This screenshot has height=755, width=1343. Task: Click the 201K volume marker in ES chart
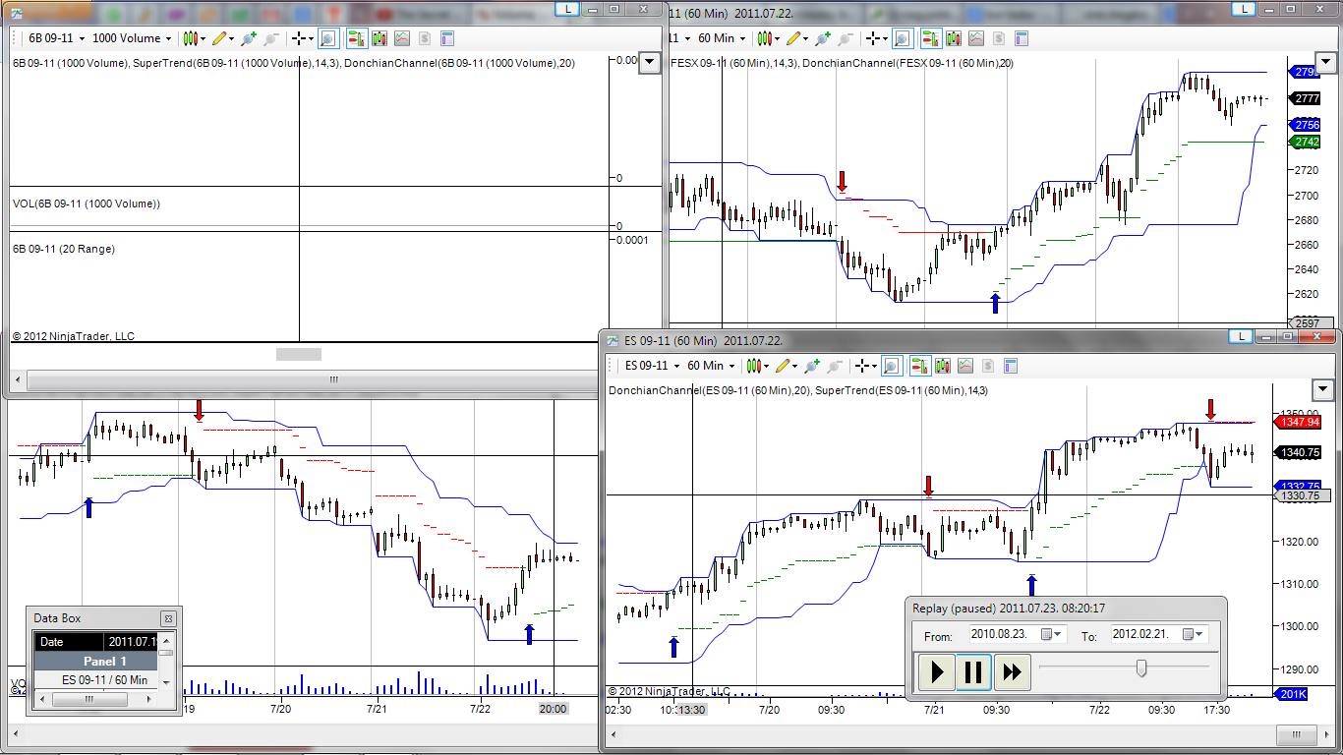coord(1291,695)
